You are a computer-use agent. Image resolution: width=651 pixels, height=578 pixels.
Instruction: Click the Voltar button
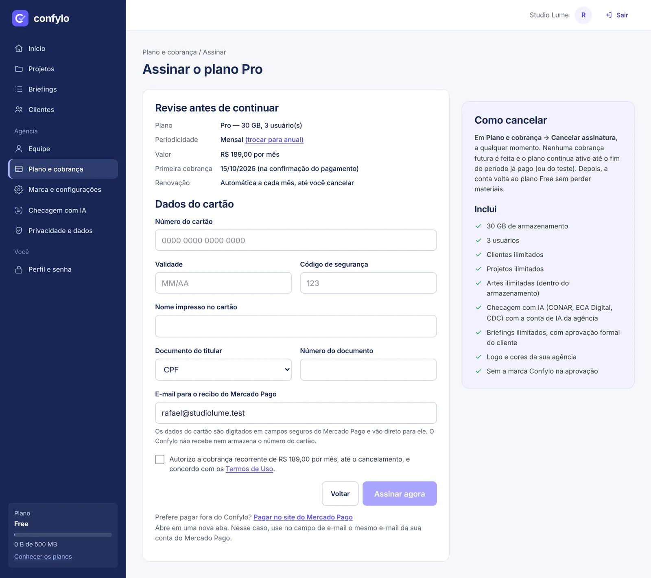[340, 494]
